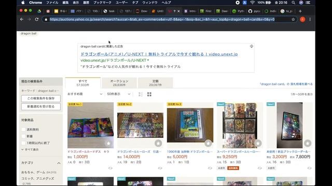Open コミック、アニメグッズ category link
Viewport: 332px width, 186px height.
[38, 178]
